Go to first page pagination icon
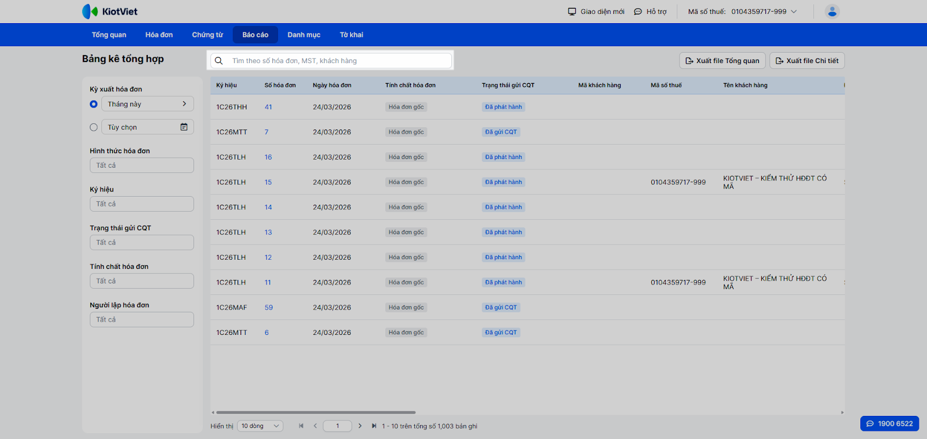Image resolution: width=927 pixels, height=439 pixels. point(301,426)
